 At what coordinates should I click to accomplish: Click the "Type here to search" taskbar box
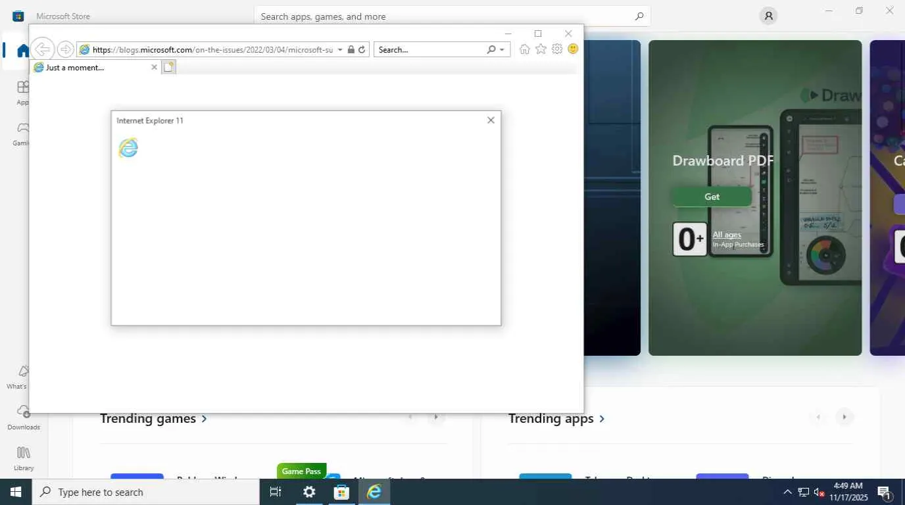146,492
